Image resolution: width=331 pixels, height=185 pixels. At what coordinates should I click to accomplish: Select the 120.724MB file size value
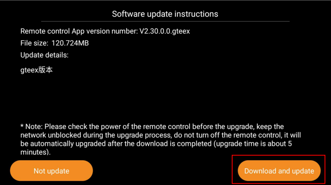[x=70, y=43]
